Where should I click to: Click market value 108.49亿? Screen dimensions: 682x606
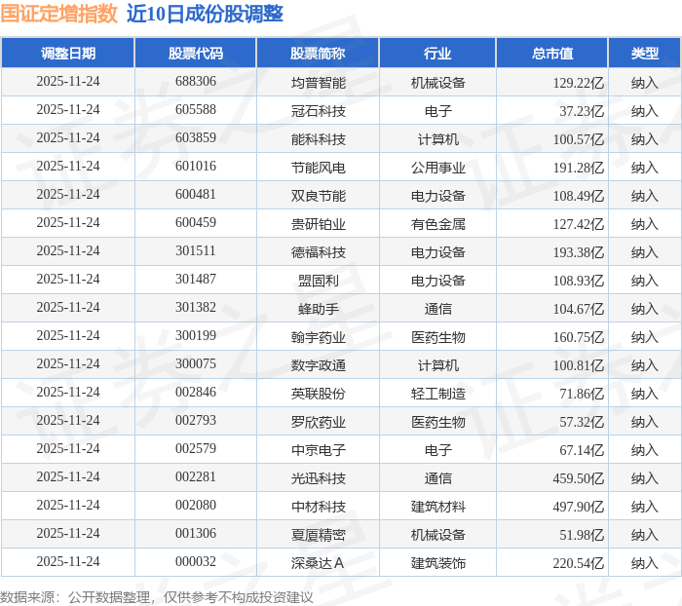(578, 196)
